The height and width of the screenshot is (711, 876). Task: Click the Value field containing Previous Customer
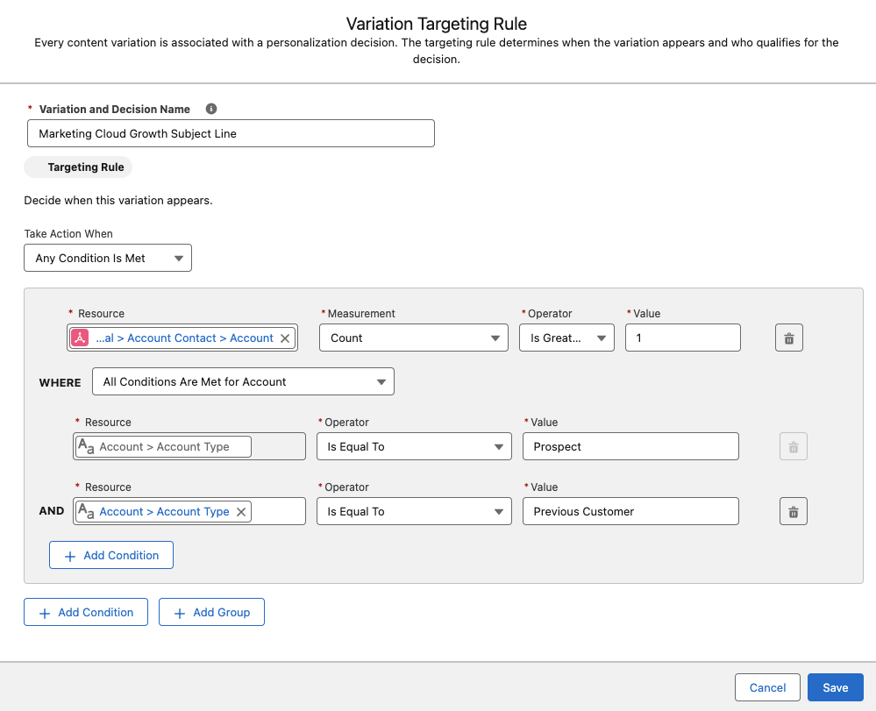(630, 512)
